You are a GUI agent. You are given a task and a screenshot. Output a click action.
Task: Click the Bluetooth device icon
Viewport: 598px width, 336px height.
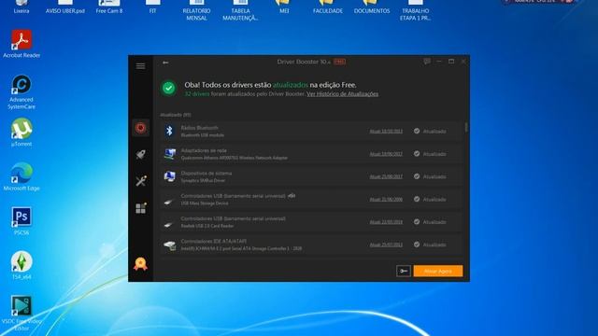[169, 131]
